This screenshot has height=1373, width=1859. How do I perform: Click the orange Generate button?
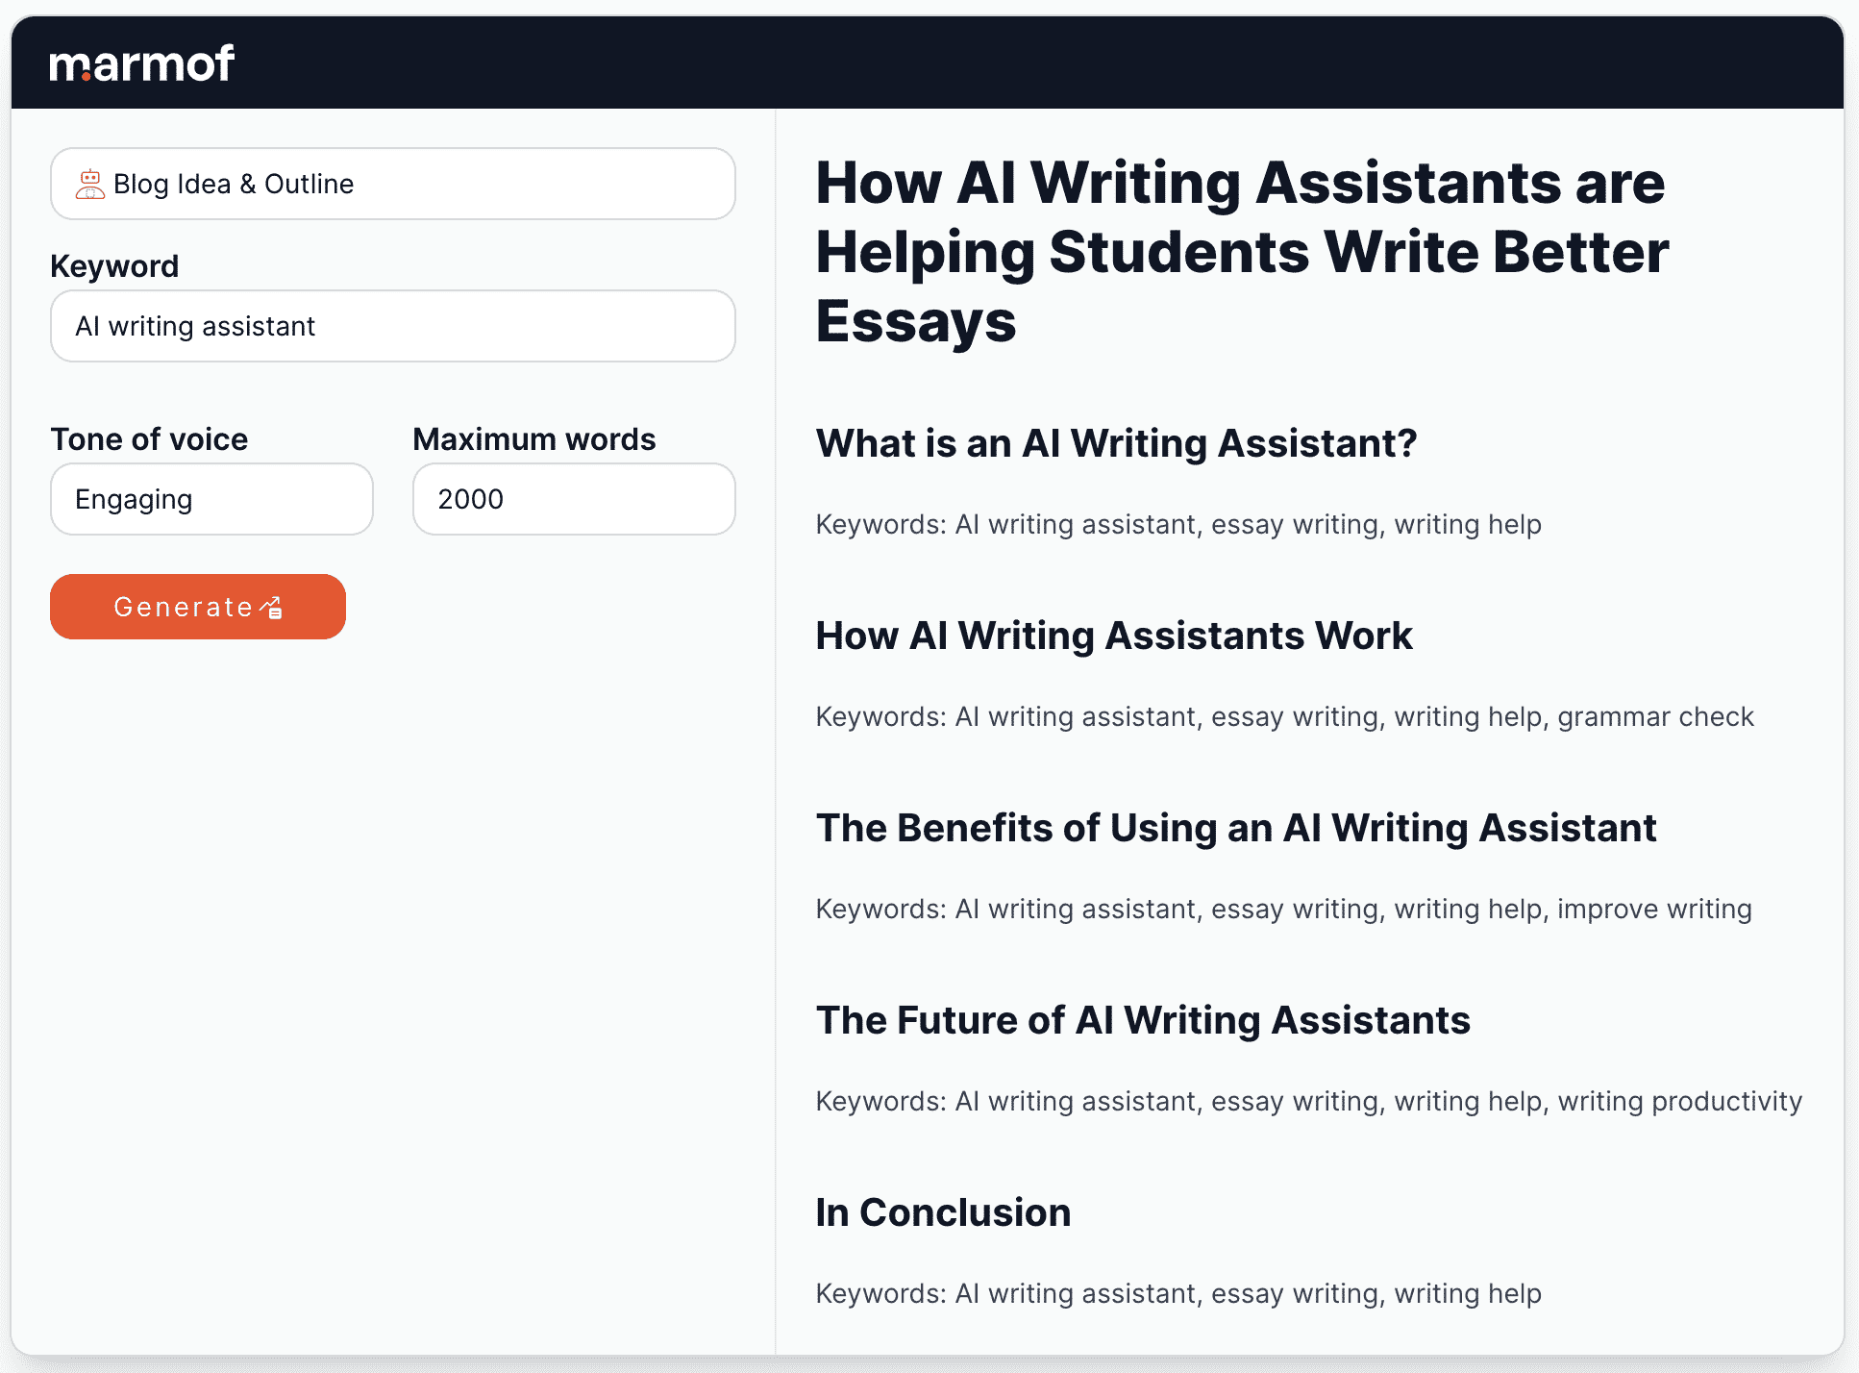pyautogui.click(x=198, y=607)
